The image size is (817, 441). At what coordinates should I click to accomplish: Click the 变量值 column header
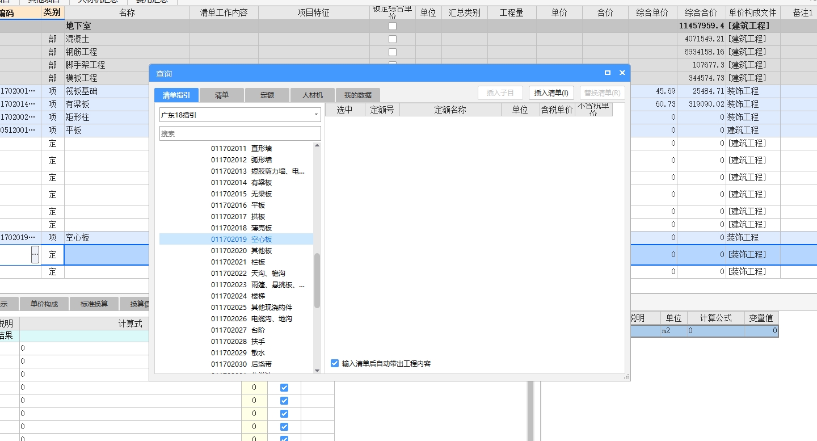pyautogui.click(x=761, y=318)
